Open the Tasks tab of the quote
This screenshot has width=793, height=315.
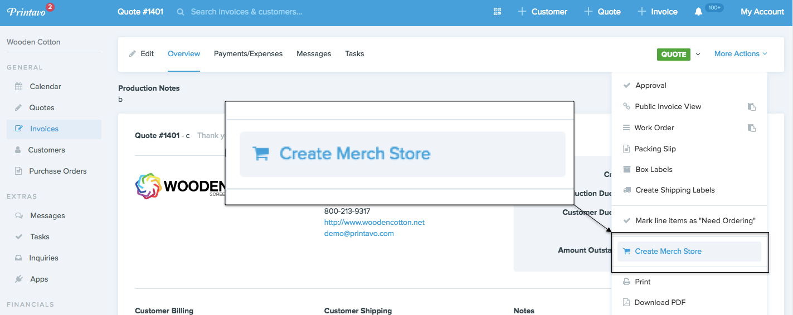point(354,53)
